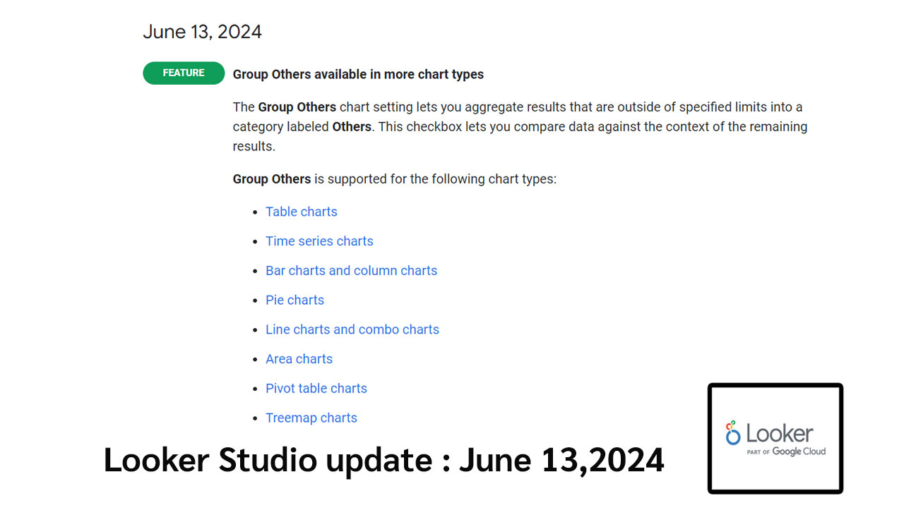Click the June 13, 2024 date heading
The width and height of the screenshot is (904, 508).
202,32
